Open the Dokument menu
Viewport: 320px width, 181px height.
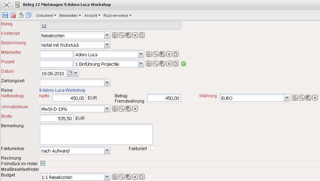click(46, 15)
